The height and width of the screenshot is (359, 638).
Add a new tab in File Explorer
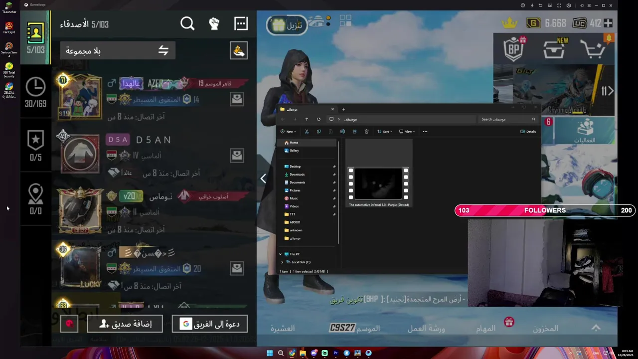click(x=343, y=109)
